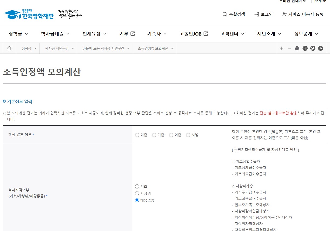Click the blog share icon
Screen dimensions: 330x231
click(321, 48)
